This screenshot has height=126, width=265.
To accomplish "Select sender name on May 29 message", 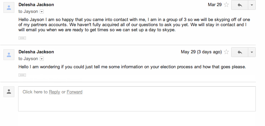I will click(36, 52).
